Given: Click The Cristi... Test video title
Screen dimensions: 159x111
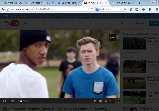Looking at the screenshot, I should (x=153, y=94).
